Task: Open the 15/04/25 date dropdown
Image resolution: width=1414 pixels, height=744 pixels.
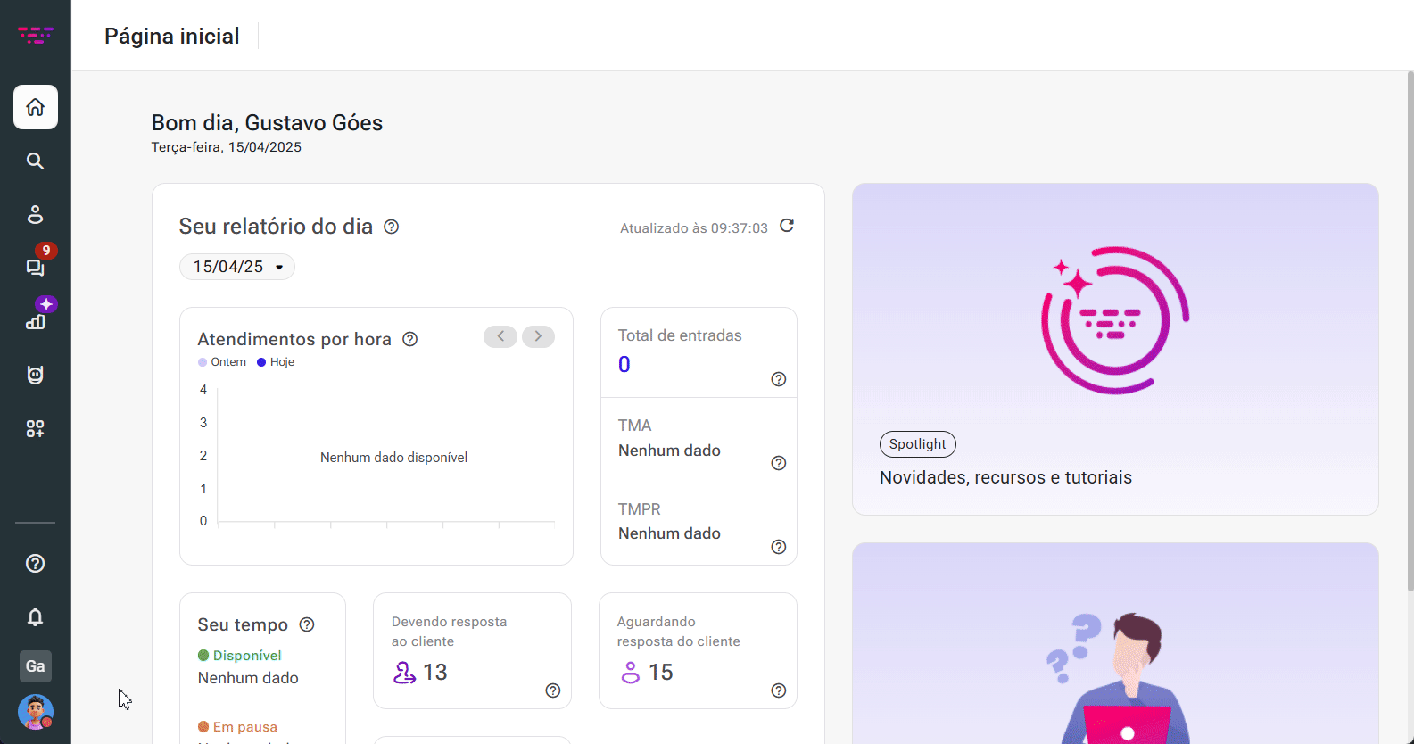Action: (x=237, y=267)
